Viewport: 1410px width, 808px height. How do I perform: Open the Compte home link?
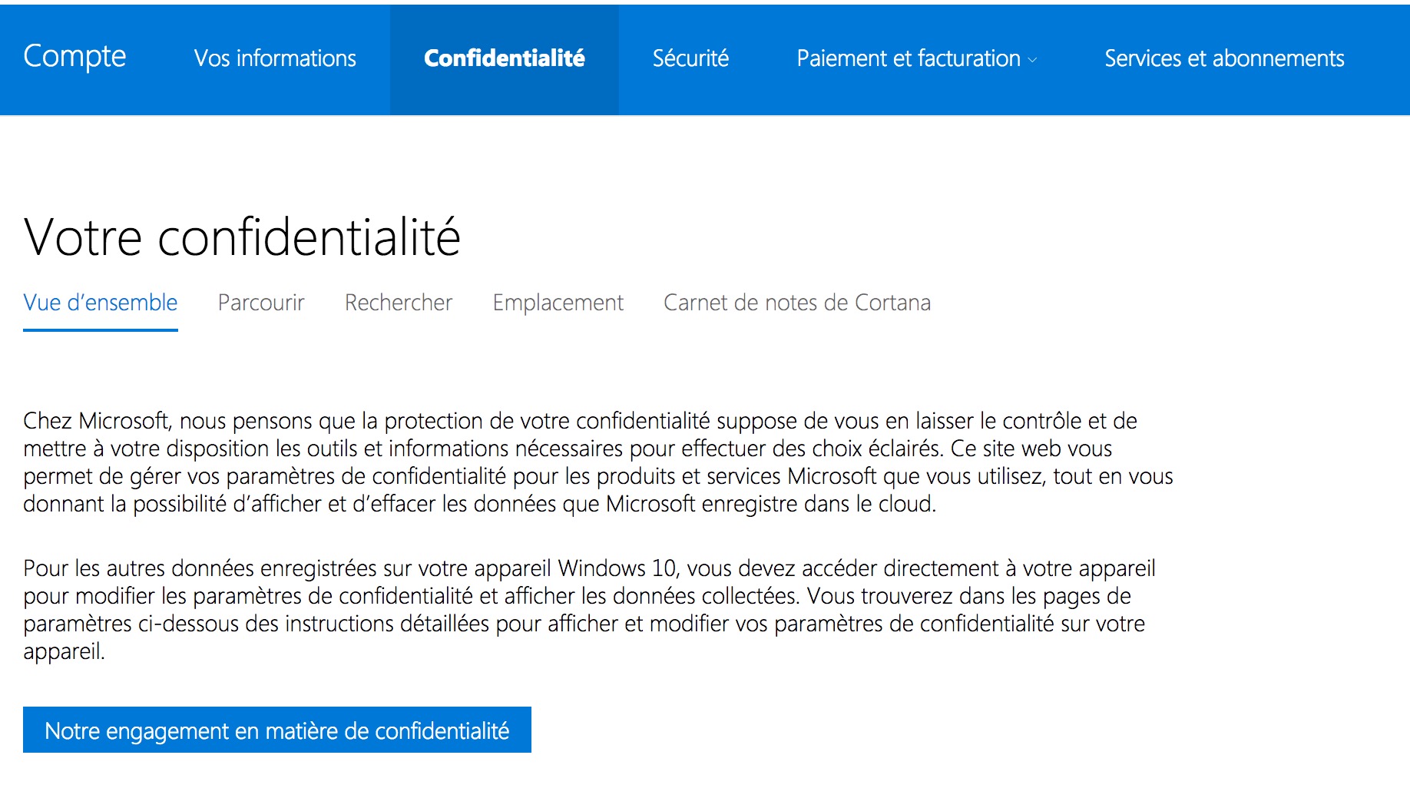pos(74,57)
